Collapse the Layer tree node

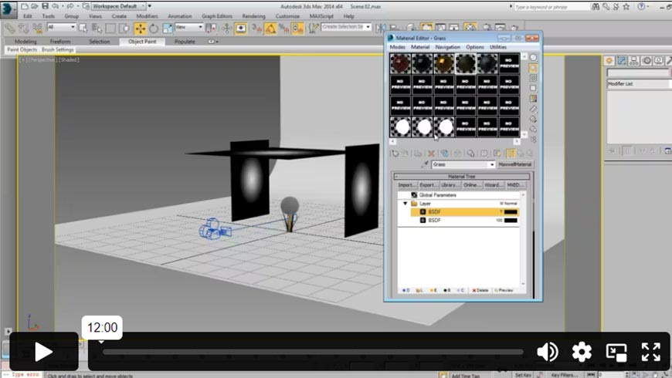tap(405, 204)
